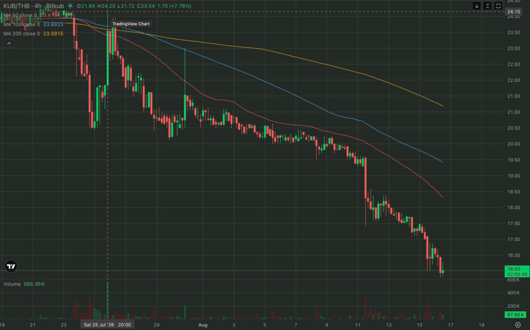This screenshot has width=530, height=330.
Task: Click the bracket-shaped fullscreen button above the price scale
Action: 498,6
